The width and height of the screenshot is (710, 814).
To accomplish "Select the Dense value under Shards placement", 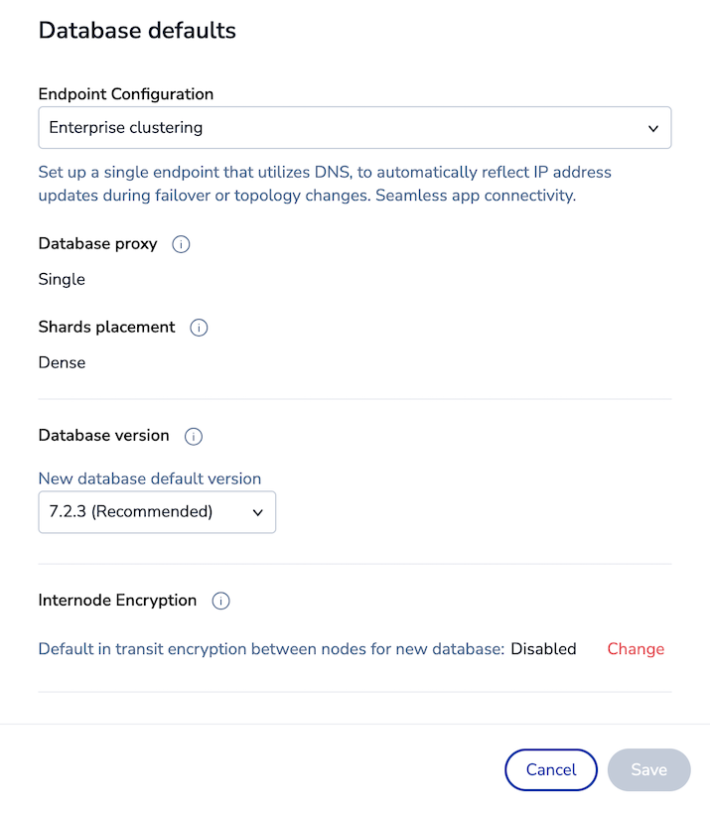I will 62,363.
